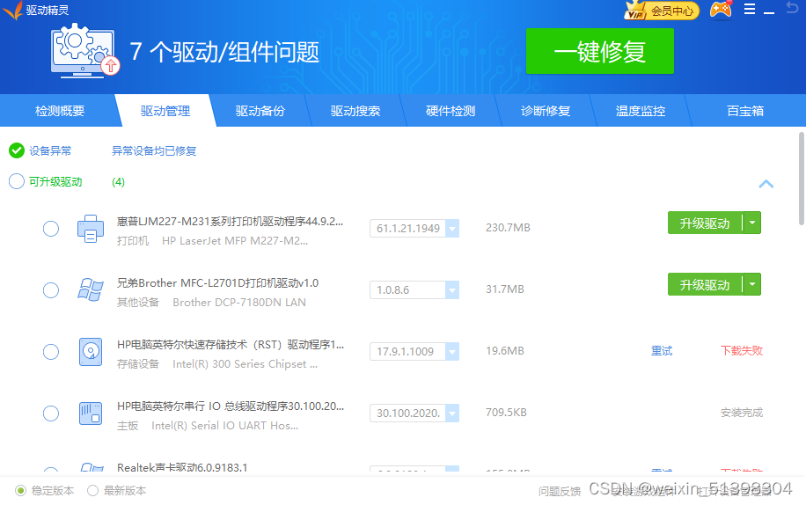The height and width of the screenshot is (505, 806).
Task: Open the hamburger main menu
Action: 750,10
